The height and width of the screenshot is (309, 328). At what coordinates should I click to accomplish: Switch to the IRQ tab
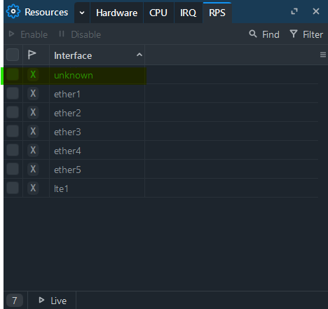tap(188, 13)
